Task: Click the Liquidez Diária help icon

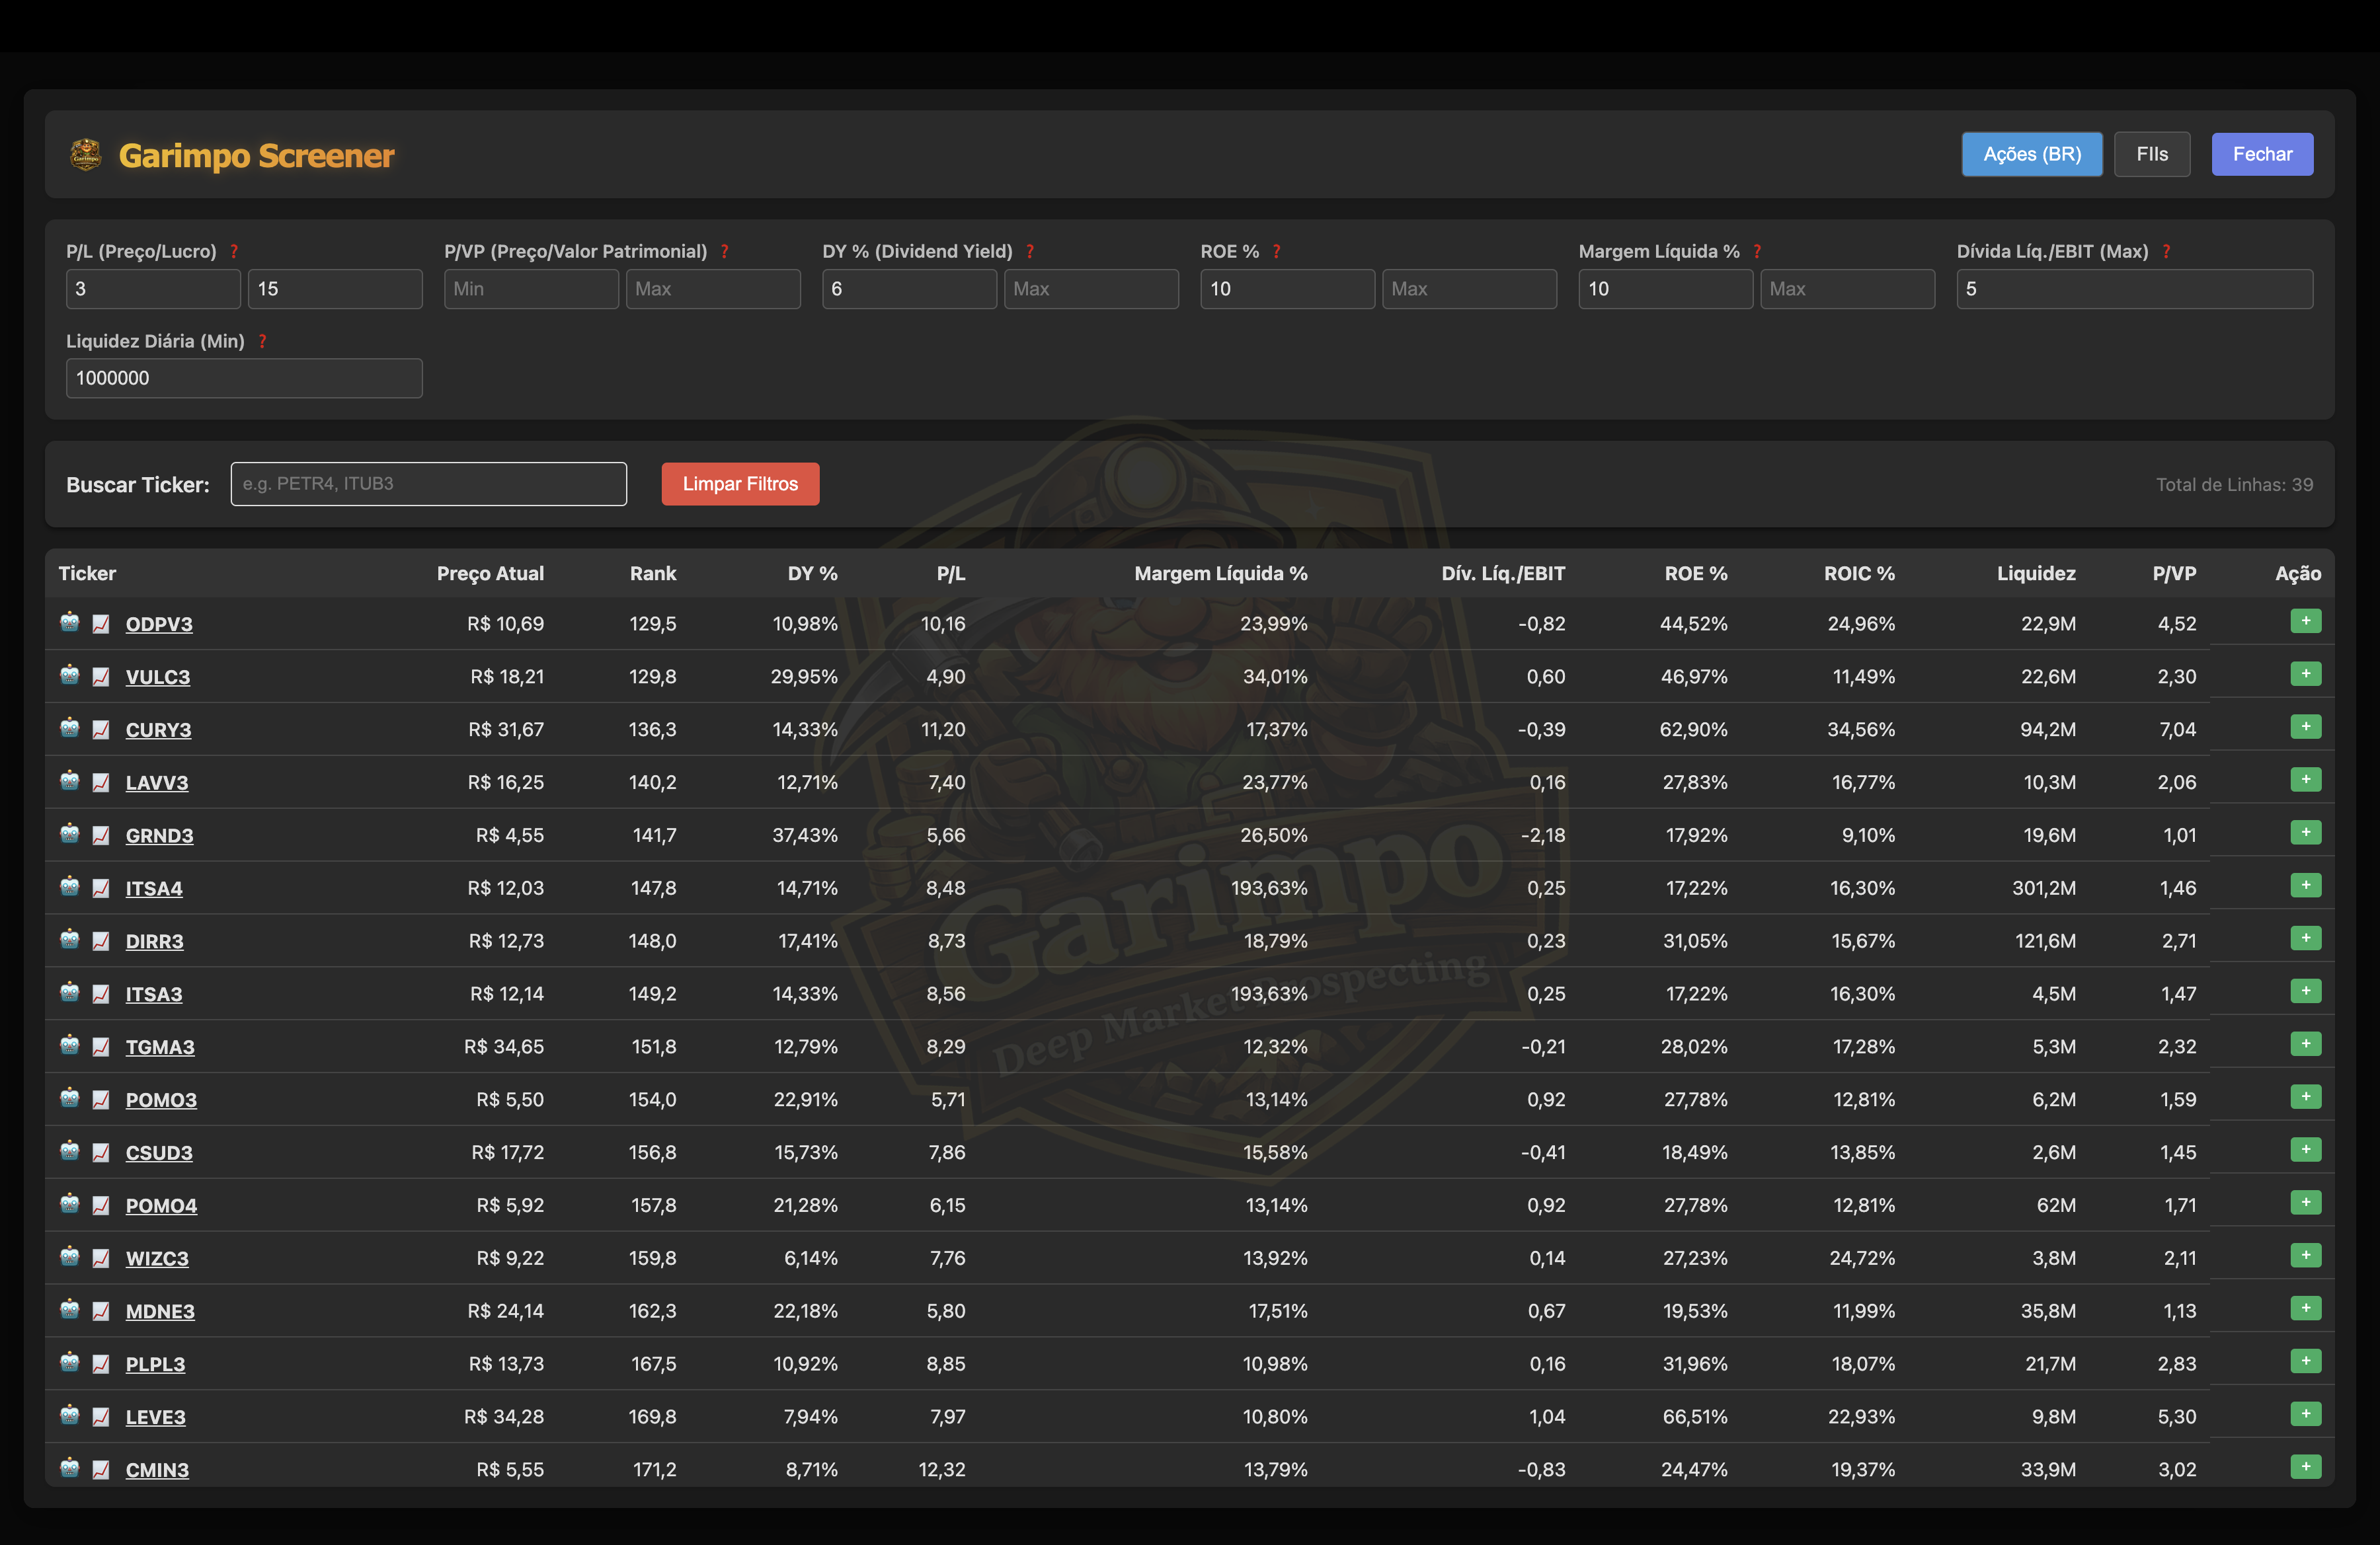Action: pyautogui.click(x=263, y=341)
